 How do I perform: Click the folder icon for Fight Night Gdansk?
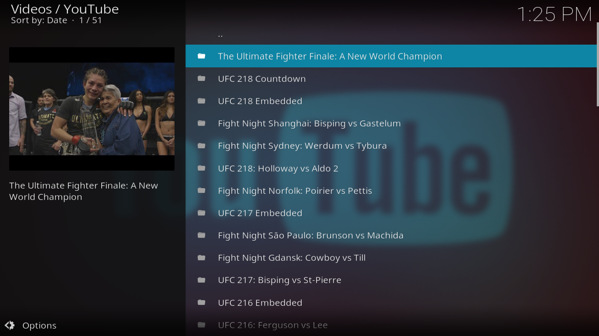tap(202, 257)
